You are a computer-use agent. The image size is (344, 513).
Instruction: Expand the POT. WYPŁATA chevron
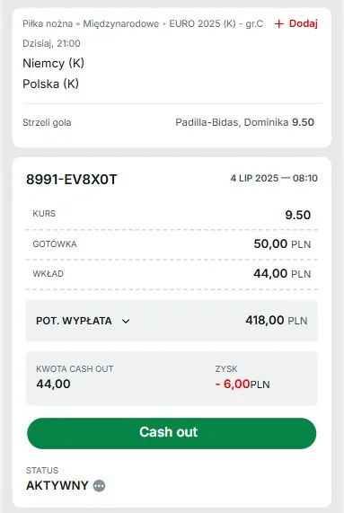tap(126, 321)
